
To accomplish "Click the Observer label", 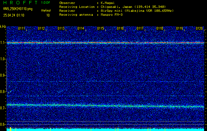I will 67,3.
